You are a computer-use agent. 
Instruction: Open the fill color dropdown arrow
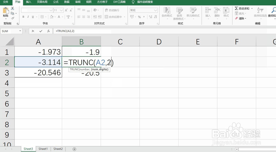(55, 17)
